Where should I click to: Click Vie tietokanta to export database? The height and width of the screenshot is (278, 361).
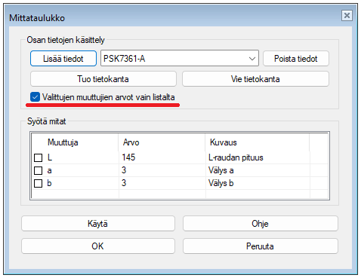(255, 79)
